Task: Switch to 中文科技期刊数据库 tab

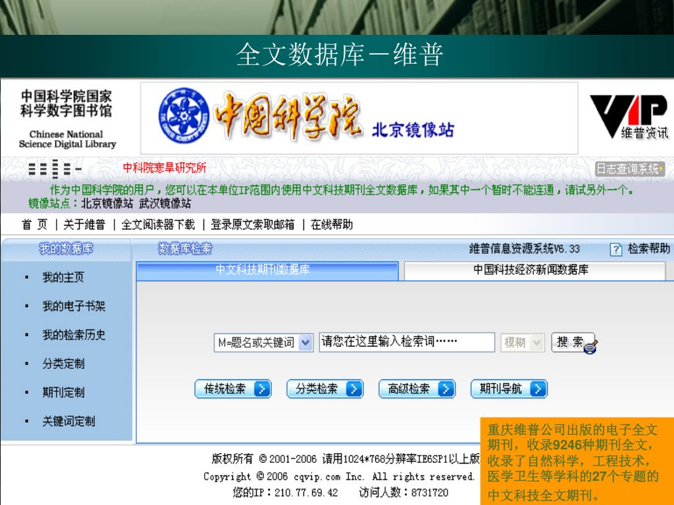Action: tap(267, 270)
